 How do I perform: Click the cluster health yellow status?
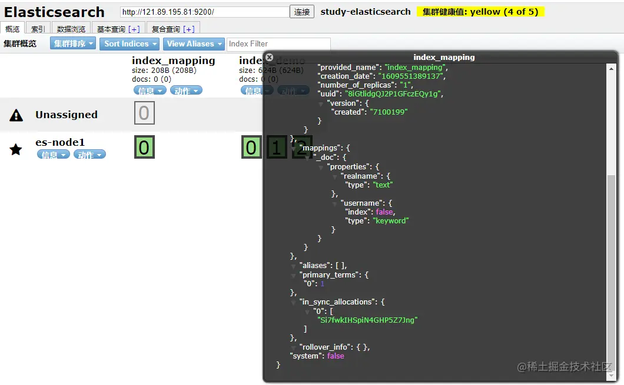[480, 12]
